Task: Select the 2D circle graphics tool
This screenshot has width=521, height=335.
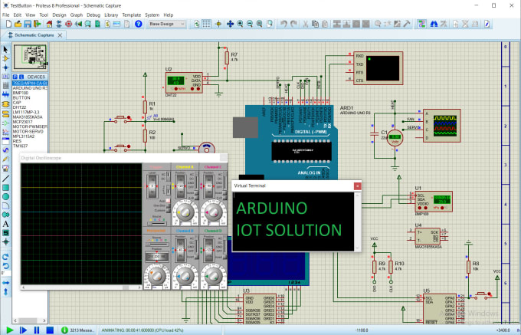Action: (5, 197)
